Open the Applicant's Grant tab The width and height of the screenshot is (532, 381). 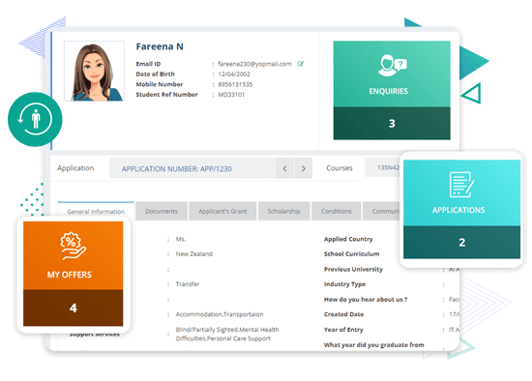(222, 211)
